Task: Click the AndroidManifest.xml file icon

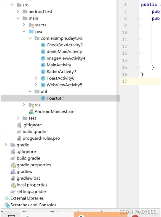Action: (31, 112)
